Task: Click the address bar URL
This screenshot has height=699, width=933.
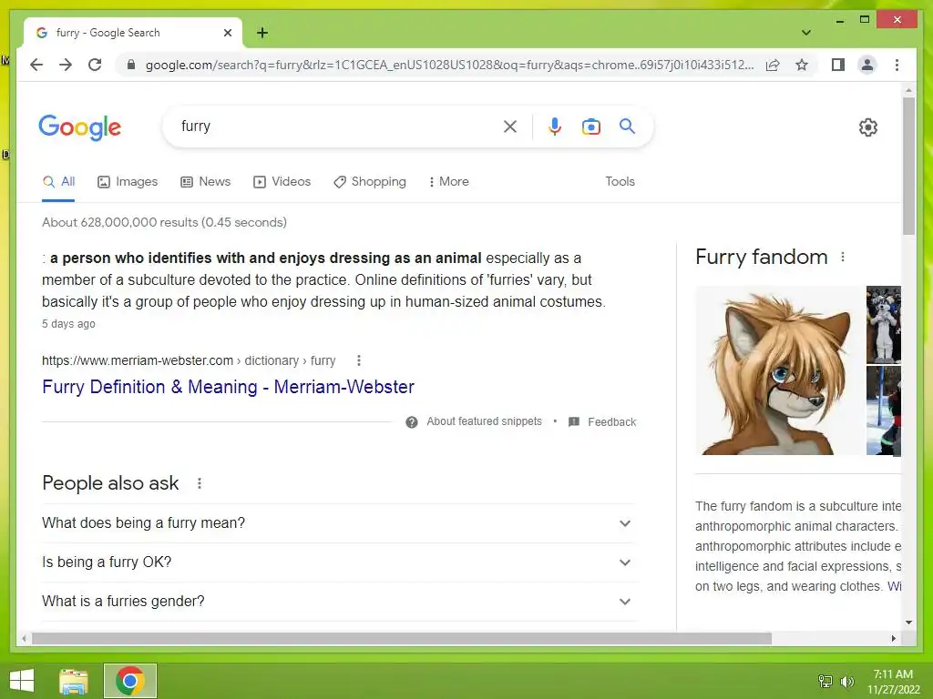Action: click(449, 65)
